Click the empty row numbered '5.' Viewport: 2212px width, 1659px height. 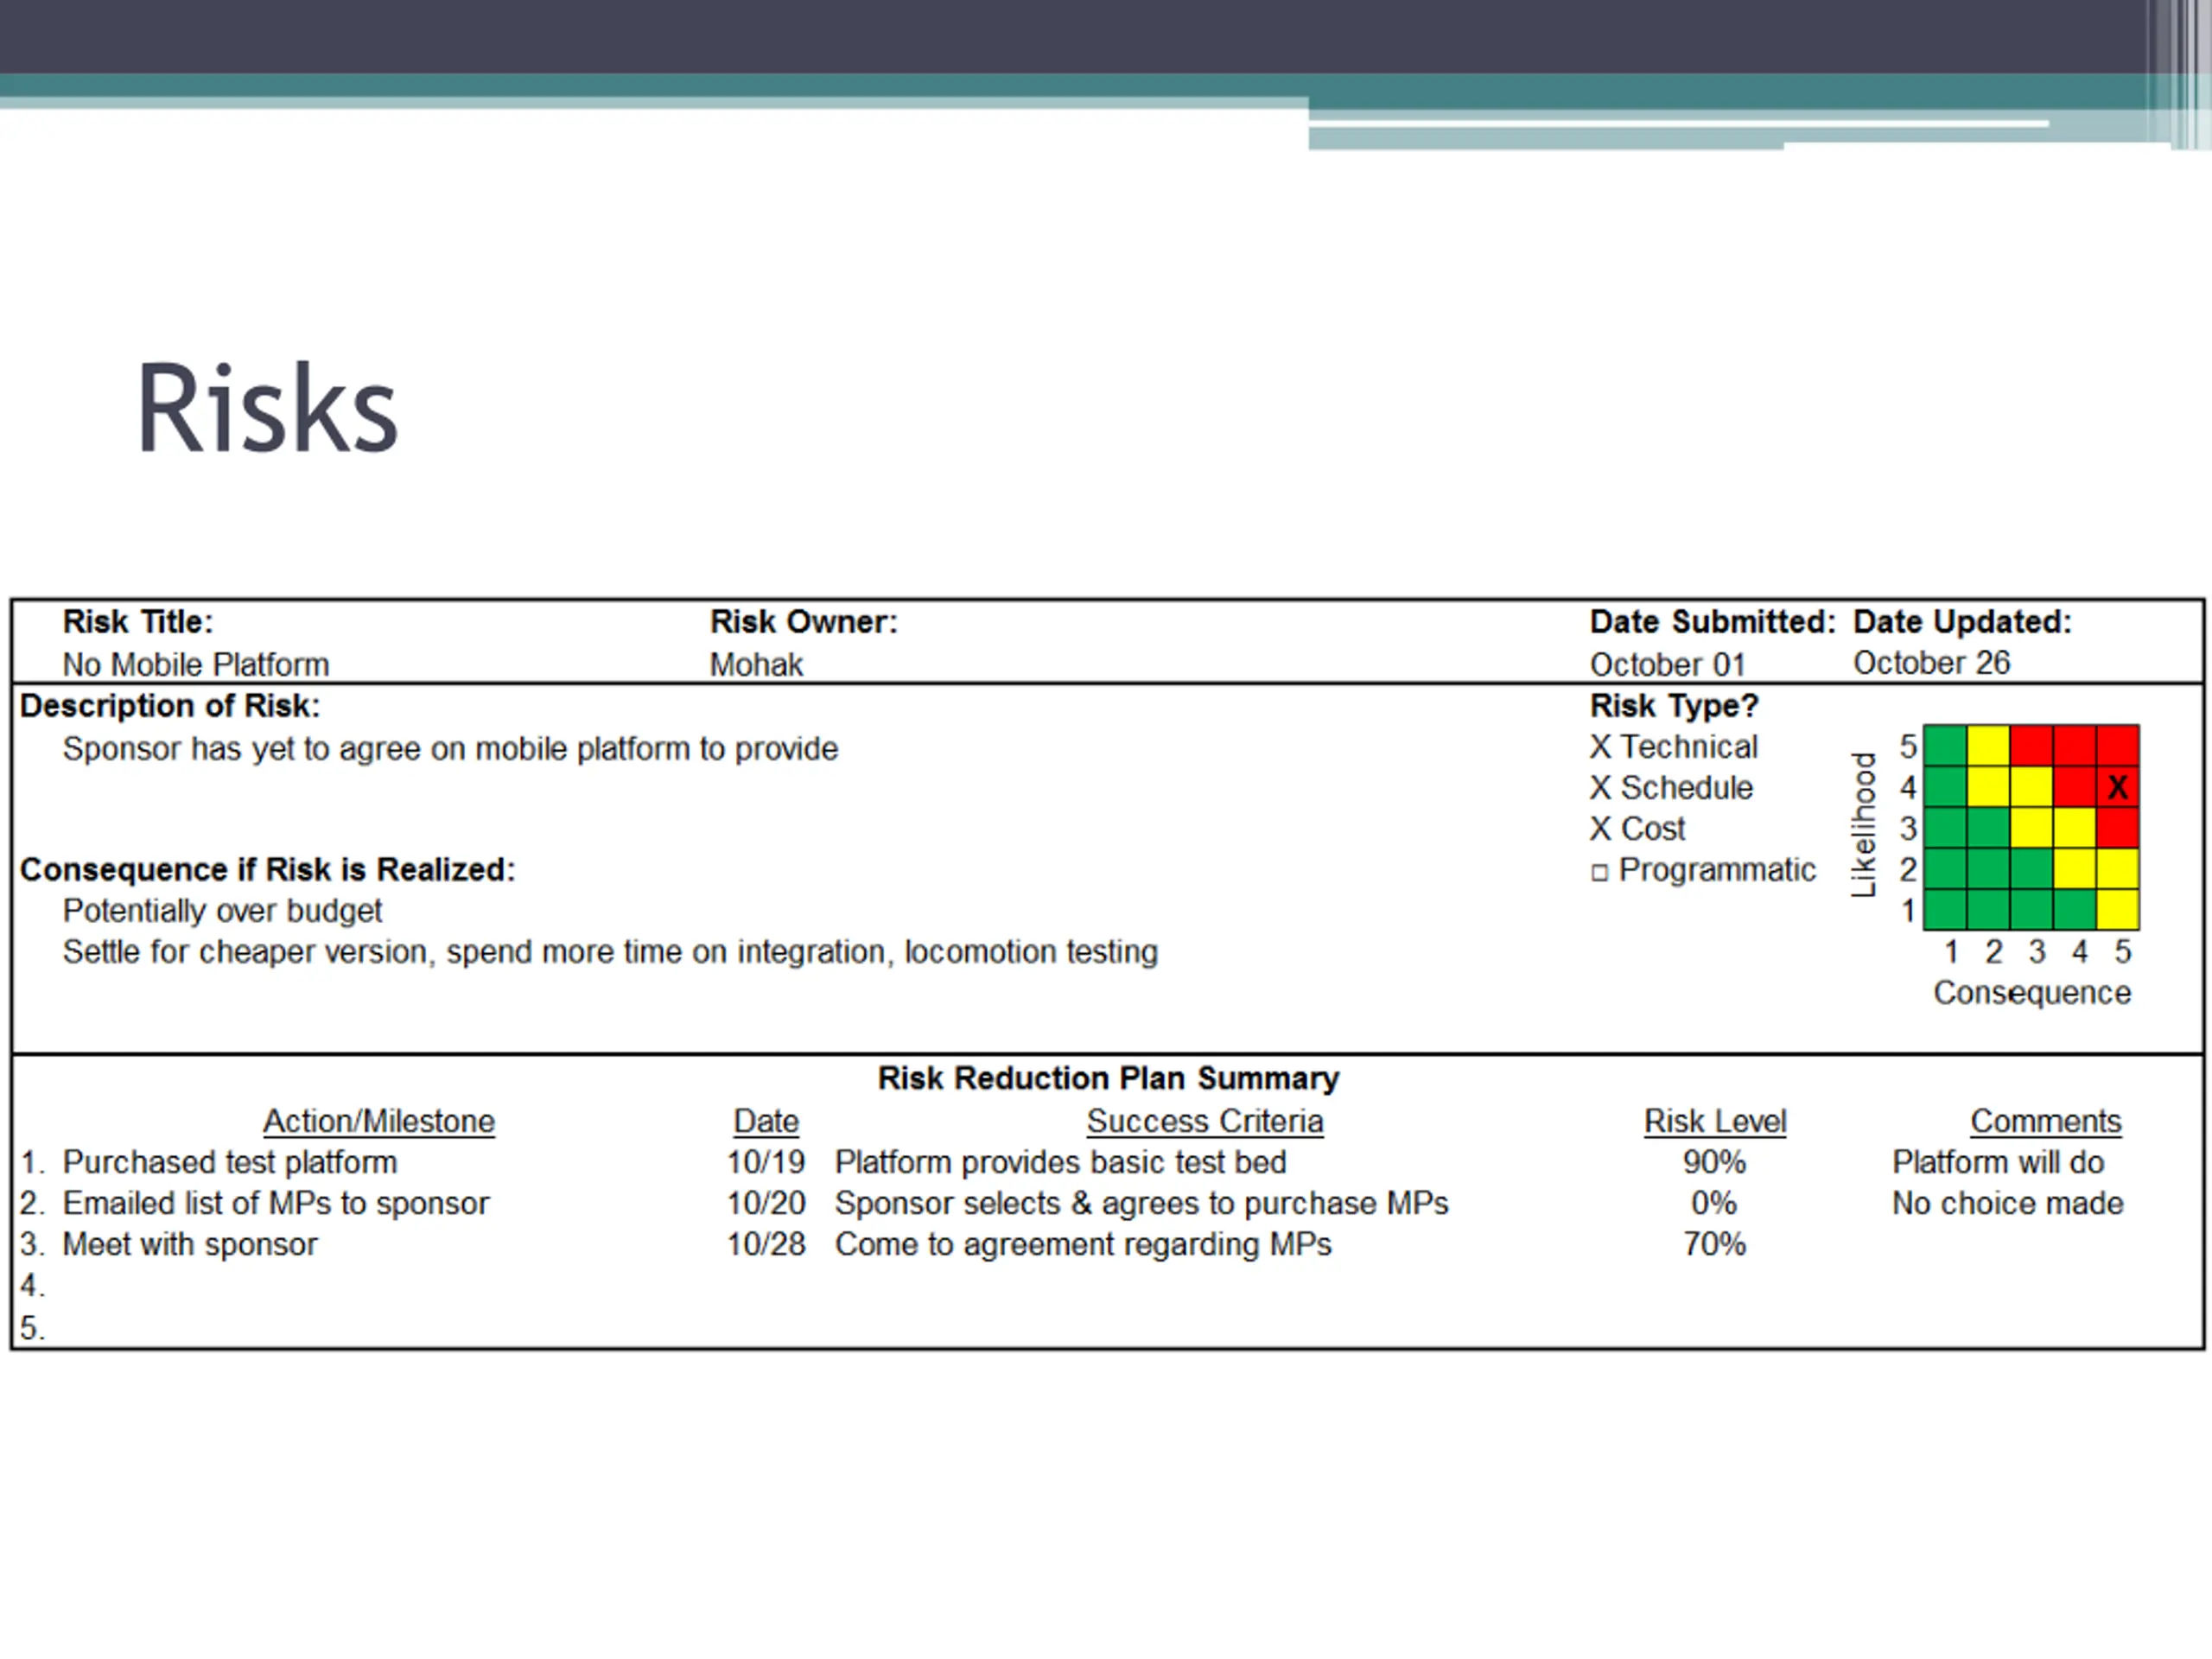click(1107, 1328)
